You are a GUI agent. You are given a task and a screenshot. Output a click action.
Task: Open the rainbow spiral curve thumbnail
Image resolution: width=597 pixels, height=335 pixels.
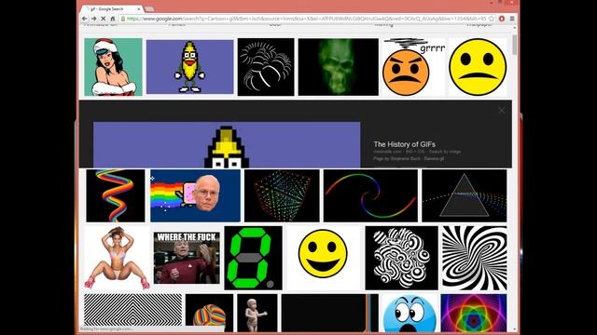pyautogui.click(x=370, y=195)
